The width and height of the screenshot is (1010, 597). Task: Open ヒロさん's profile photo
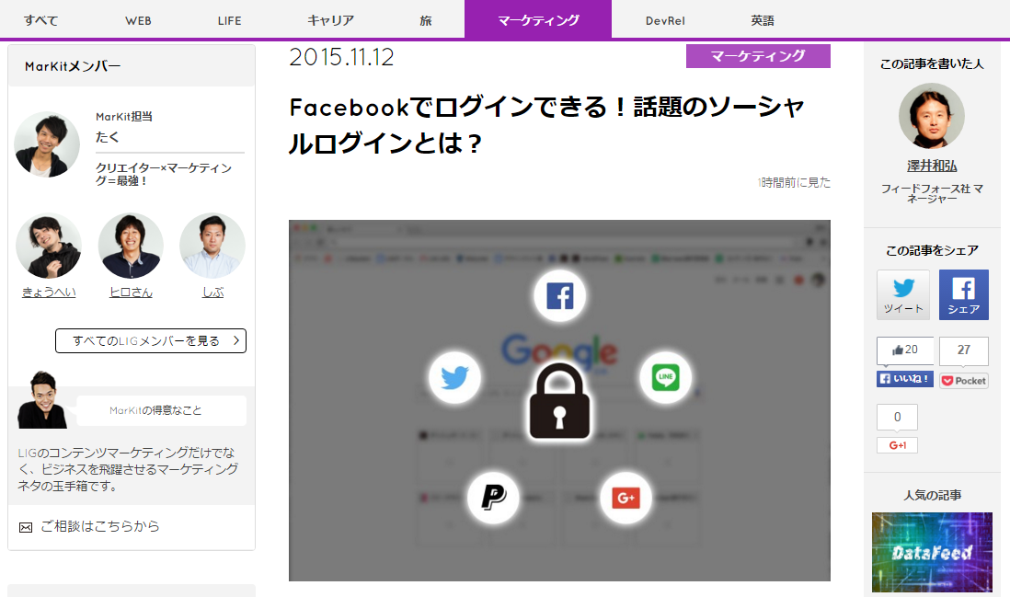pyautogui.click(x=131, y=246)
